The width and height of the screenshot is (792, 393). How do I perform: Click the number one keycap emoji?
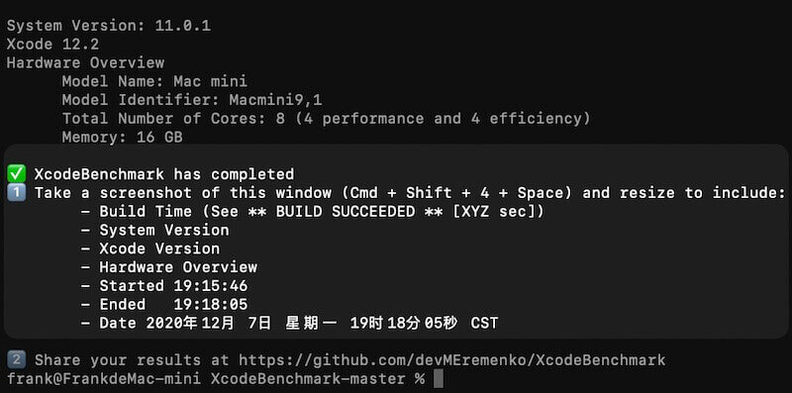(16, 193)
